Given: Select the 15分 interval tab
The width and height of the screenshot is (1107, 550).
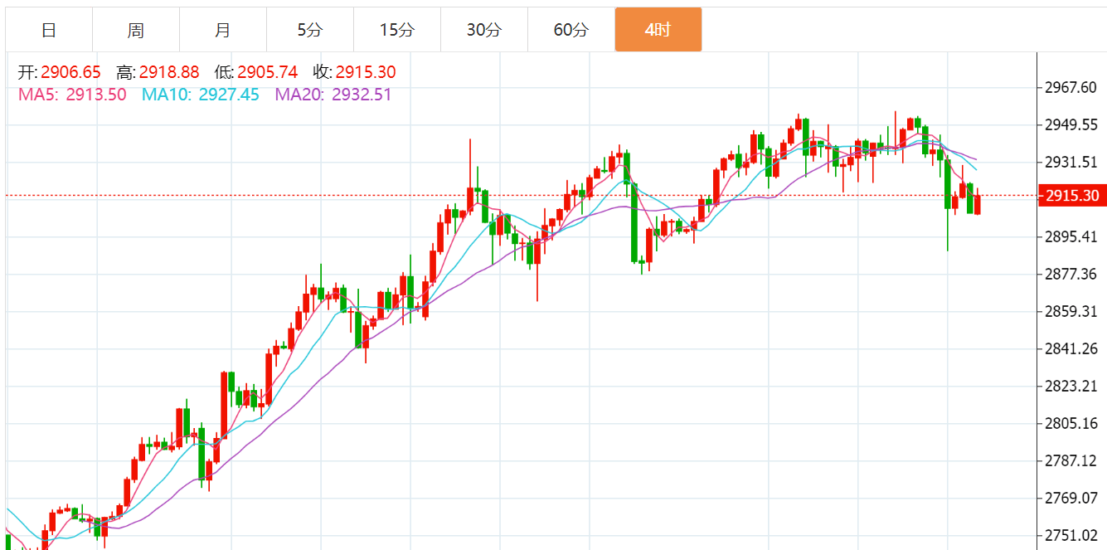Looking at the screenshot, I should pos(397,30).
